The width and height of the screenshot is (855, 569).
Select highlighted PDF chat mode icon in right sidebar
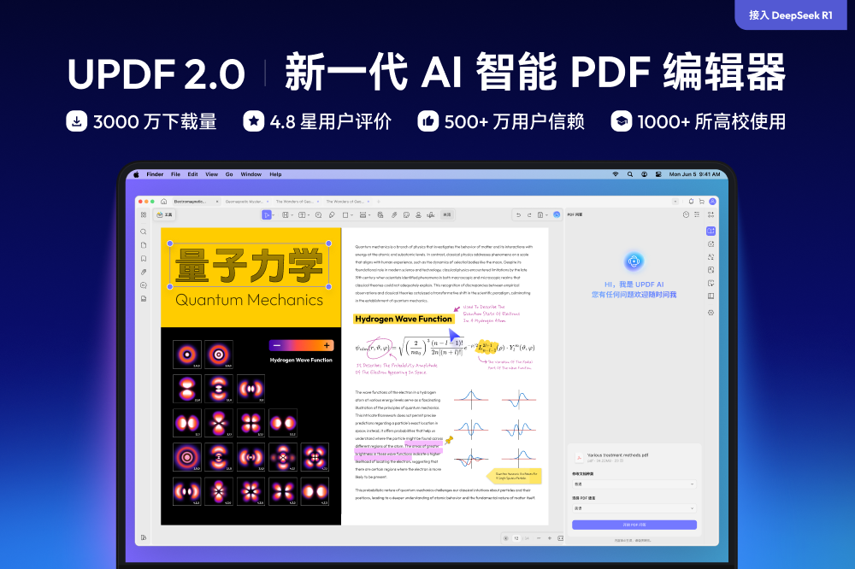711,231
